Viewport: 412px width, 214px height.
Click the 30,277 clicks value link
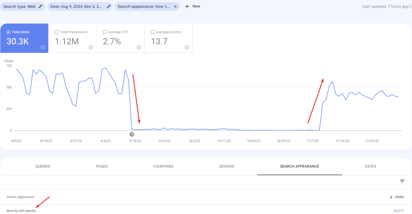point(398,211)
